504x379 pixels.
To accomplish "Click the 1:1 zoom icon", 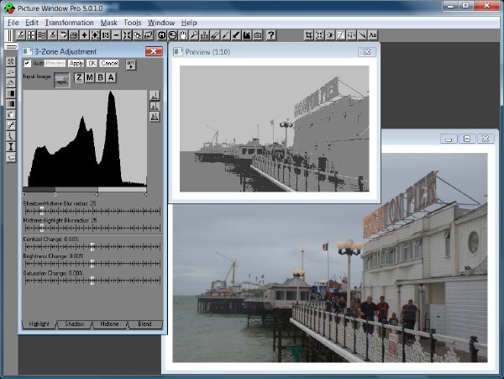I will 106,35.
